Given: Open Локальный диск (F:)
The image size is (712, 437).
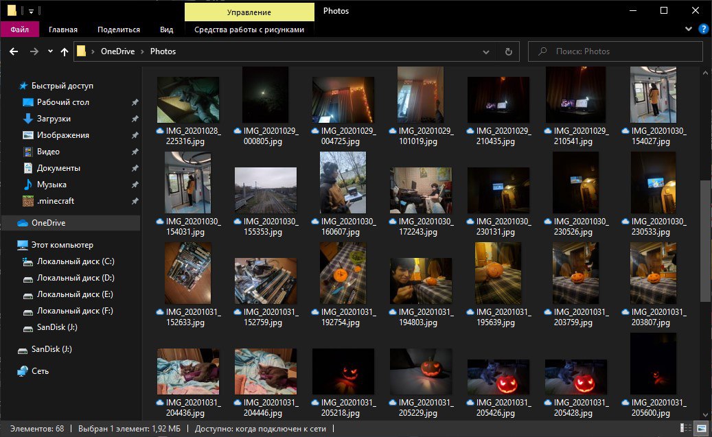Looking at the screenshot, I should tap(75, 311).
